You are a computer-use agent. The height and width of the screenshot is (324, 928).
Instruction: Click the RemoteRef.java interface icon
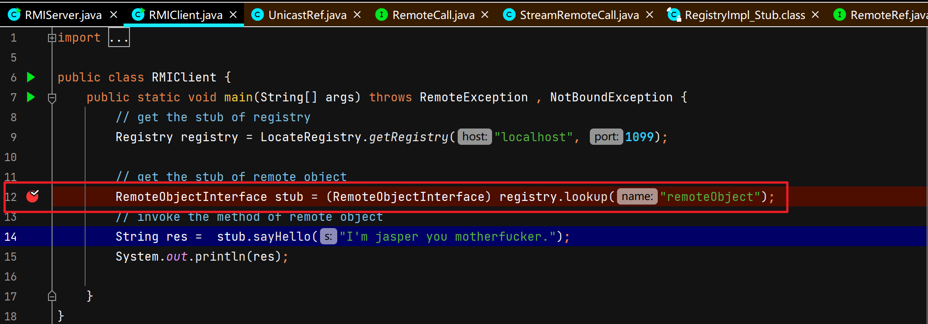click(840, 15)
